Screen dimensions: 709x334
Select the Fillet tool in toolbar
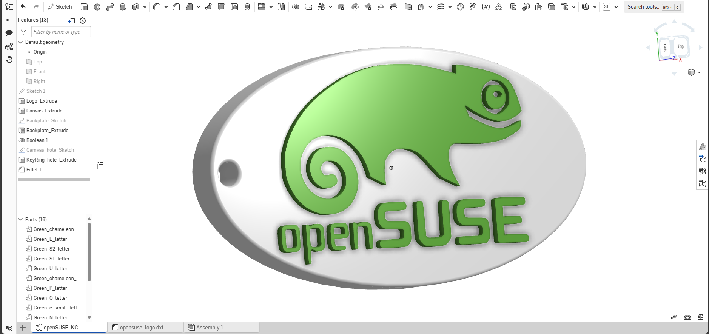157,7
